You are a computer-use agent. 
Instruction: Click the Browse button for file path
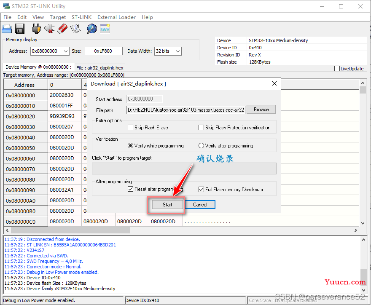point(261,110)
